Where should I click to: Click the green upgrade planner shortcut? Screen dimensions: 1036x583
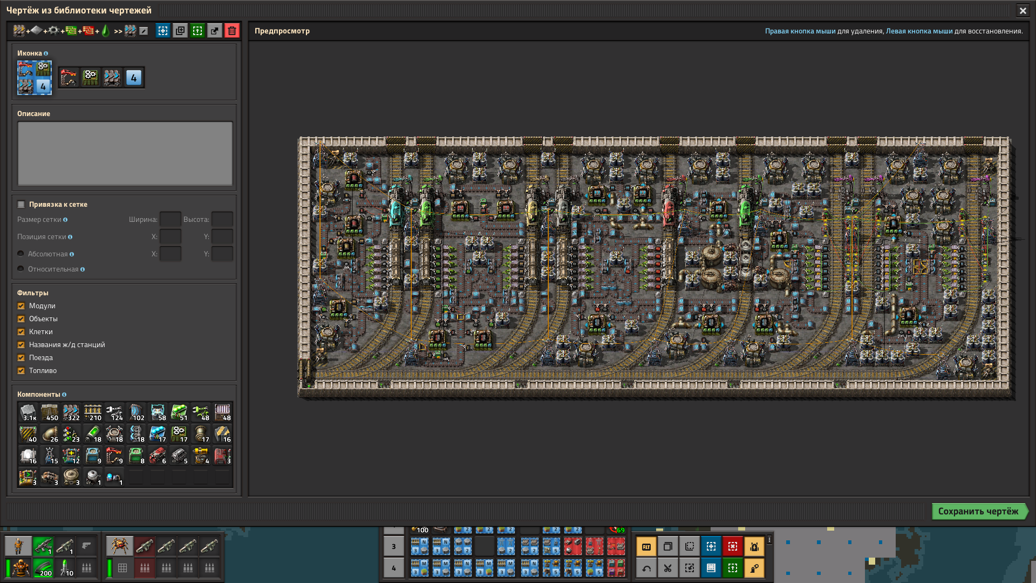click(733, 568)
